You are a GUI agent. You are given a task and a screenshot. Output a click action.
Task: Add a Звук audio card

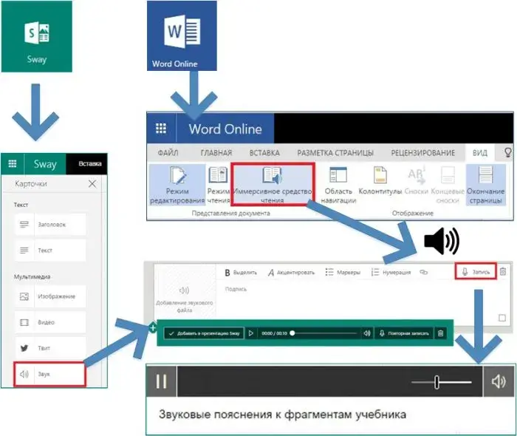[x=49, y=374]
